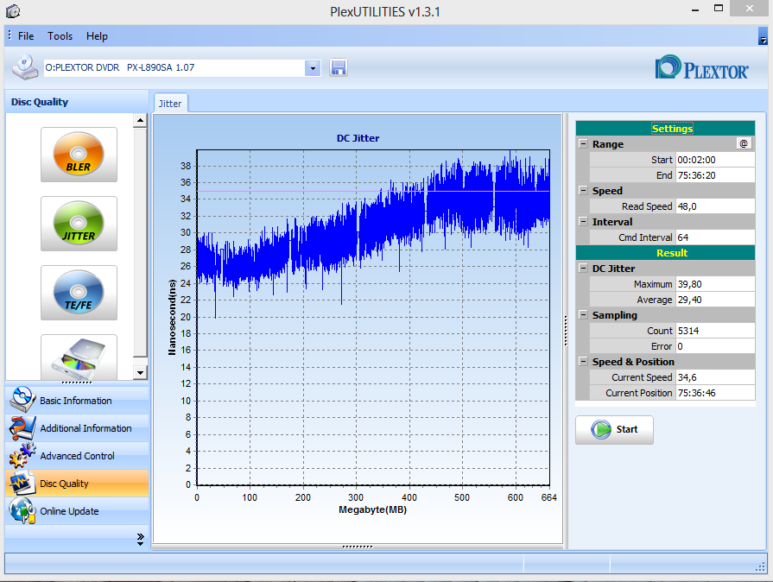Screen dimensions: 773x582
Task: Open toolbar options arrow at menu bar end
Action: (x=763, y=36)
